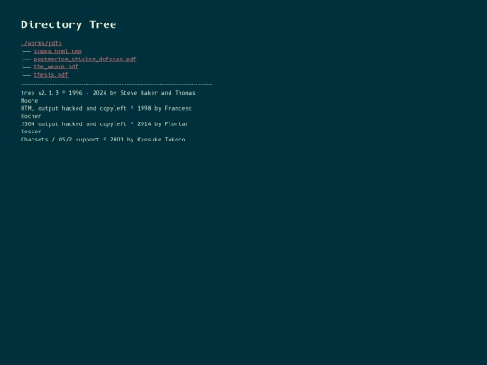
Task: Select the tree v2.1.3 copyright line
Action: click(x=108, y=96)
